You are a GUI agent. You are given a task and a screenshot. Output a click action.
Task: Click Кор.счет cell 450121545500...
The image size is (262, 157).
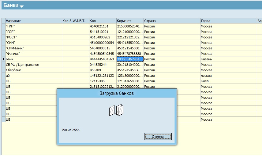coord(130,48)
